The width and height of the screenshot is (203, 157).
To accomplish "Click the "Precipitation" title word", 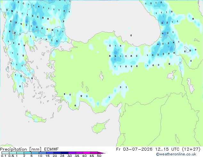I will tap(13, 149).
